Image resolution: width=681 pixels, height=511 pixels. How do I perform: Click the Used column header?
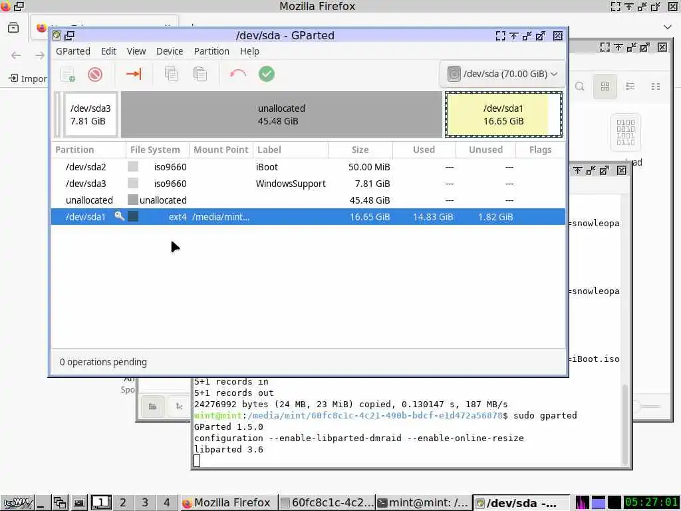coord(424,150)
